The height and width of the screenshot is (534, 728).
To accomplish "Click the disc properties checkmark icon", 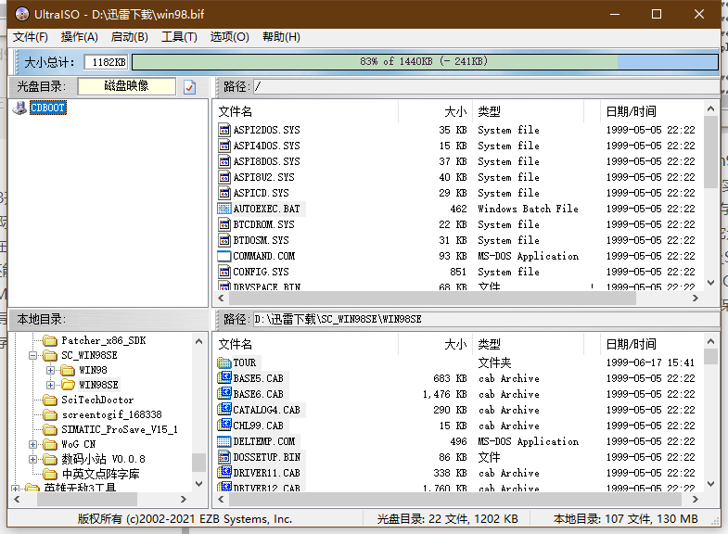I will (x=189, y=87).
